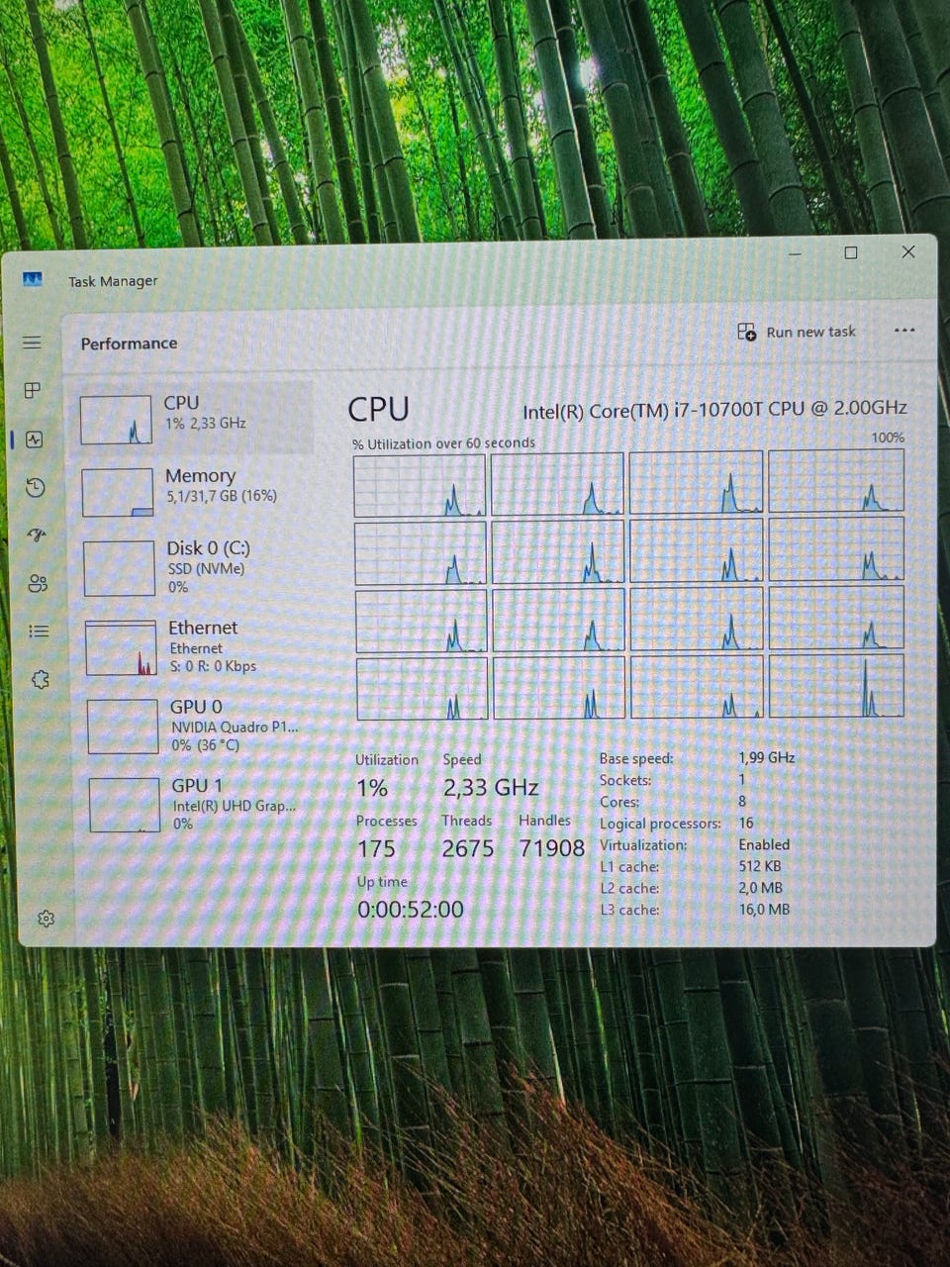Select the Ethernet performance entry
The width and height of the screenshot is (950, 1267).
coord(199,646)
